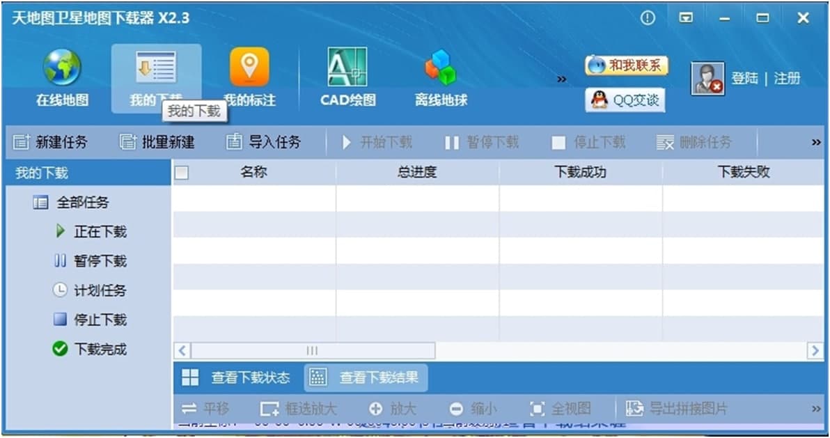Open the title bar dropdown menu icon
This screenshot has height=438, width=830.
(x=686, y=18)
